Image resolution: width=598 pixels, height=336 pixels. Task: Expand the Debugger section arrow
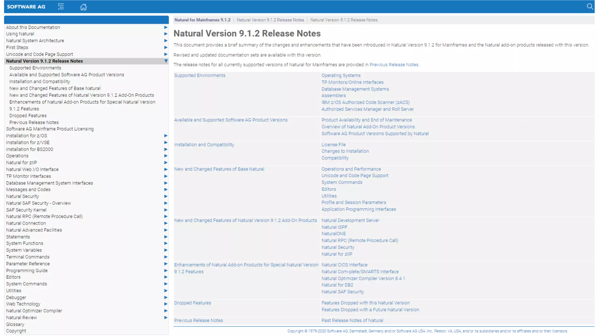pyautogui.click(x=166, y=297)
